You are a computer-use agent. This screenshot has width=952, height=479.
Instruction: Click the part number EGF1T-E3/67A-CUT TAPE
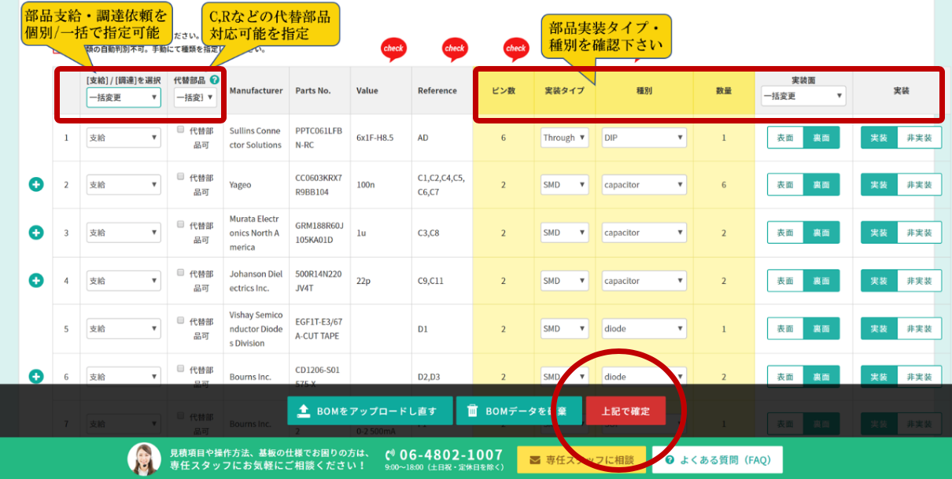pos(320,329)
